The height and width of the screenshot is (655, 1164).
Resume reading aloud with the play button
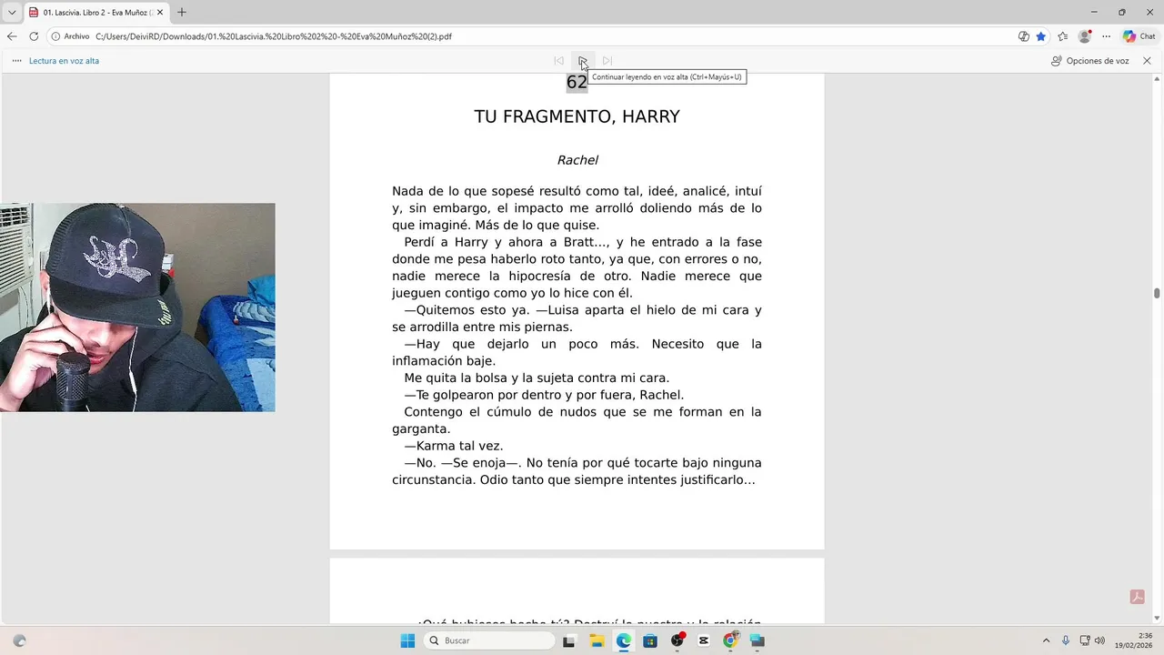(x=583, y=61)
